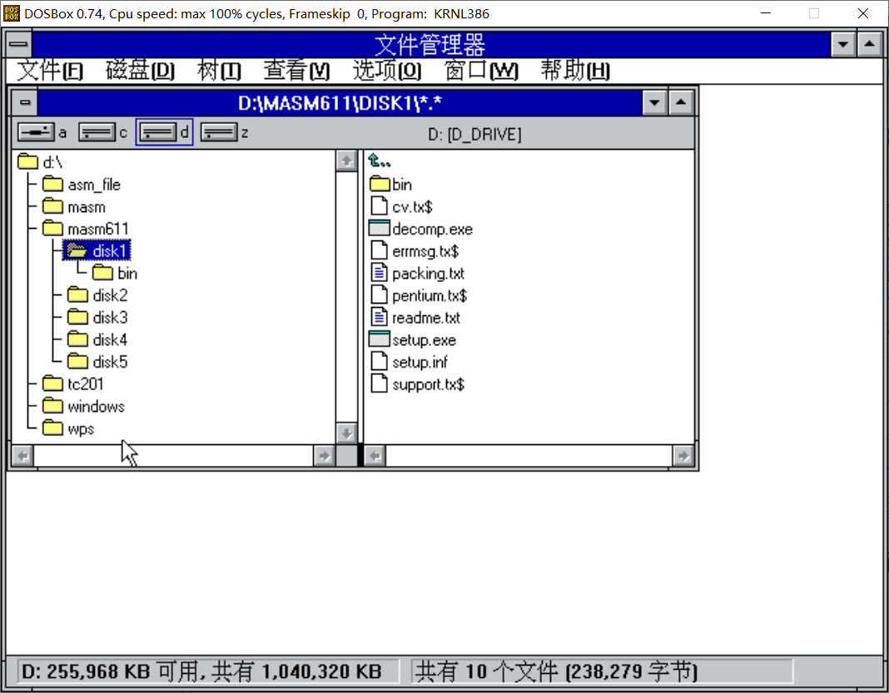The image size is (889, 693).
Task: Minimize the D:\MASM611\DISK1 child window
Action: 654,102
